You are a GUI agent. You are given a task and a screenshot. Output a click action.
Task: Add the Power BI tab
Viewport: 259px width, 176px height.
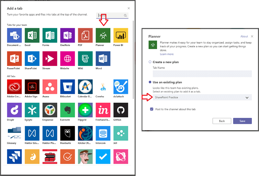pos(121,35)
